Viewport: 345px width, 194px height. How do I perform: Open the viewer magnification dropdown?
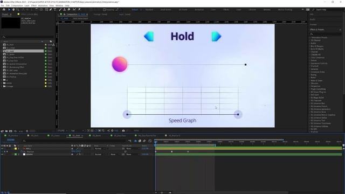[x=63, y=130]
